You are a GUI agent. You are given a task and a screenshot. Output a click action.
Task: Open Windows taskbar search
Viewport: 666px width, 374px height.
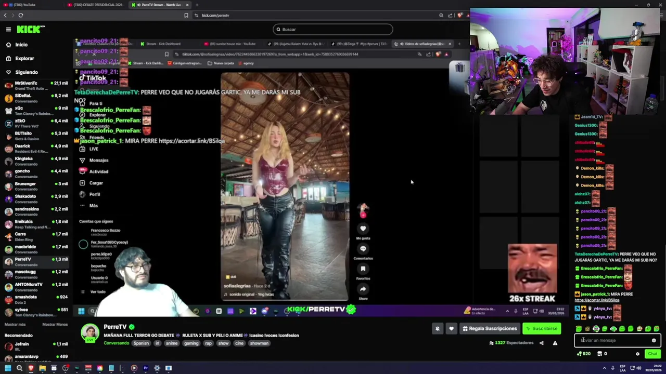(19, 368)
